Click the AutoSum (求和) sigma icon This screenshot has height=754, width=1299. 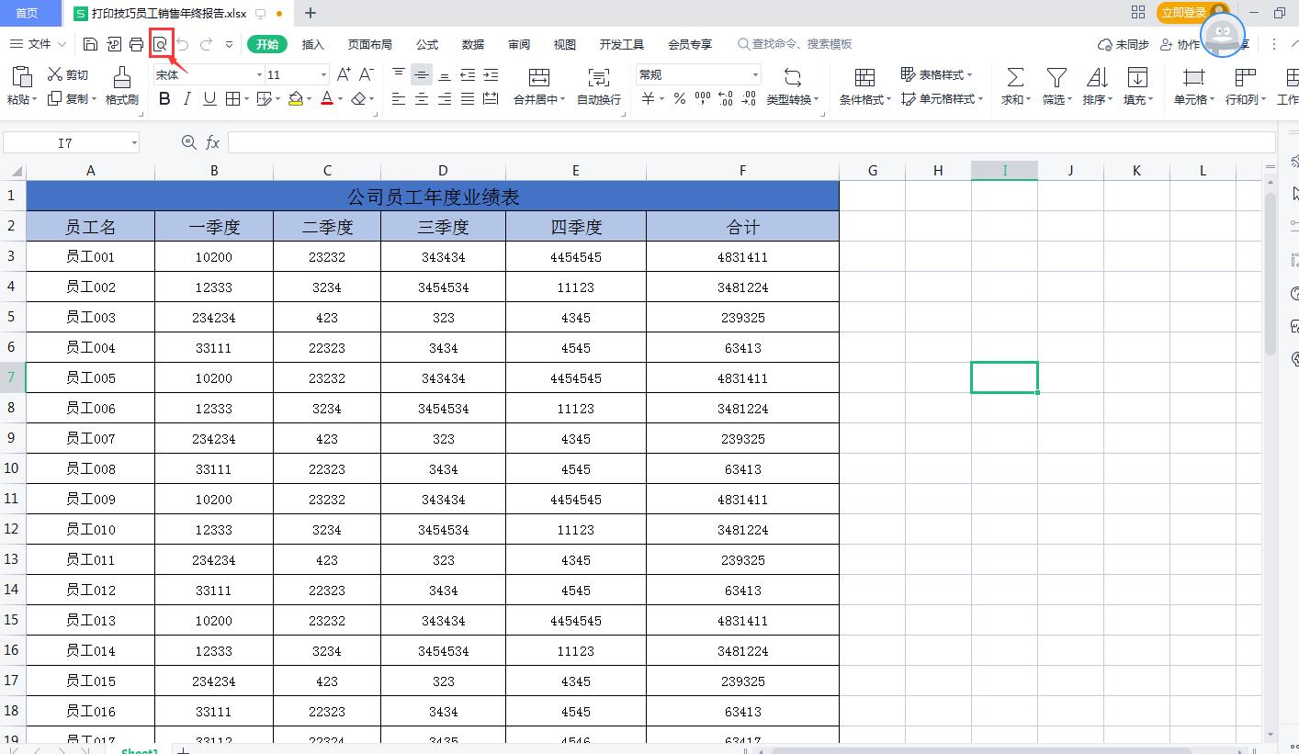(1015, 77)
